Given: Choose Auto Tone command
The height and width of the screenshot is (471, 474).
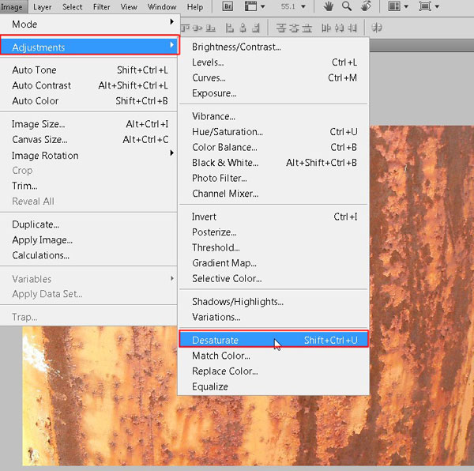Looking at the screenshot, I should pyautogui.click(x=34, y=70).
